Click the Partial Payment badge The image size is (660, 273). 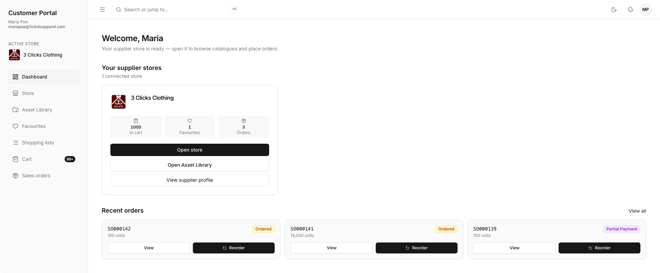(622, 229)
